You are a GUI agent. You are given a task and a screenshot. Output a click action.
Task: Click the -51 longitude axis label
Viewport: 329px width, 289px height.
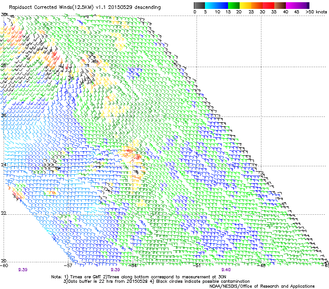point(197,265)
